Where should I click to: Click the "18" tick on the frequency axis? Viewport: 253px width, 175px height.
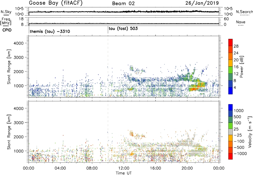pyautogui.click(x=21, y=19)
